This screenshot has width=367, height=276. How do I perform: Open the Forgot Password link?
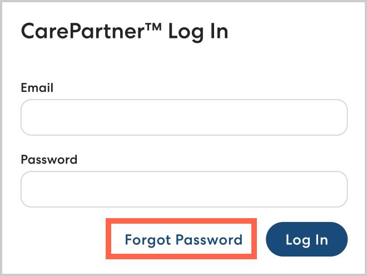[x=183, y=240]
